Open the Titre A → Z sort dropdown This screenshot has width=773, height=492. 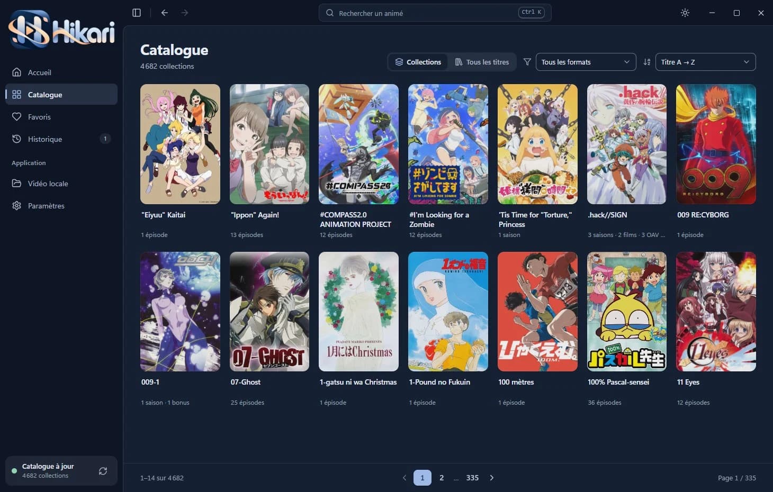pyautogui.click(x=705, y=62)
